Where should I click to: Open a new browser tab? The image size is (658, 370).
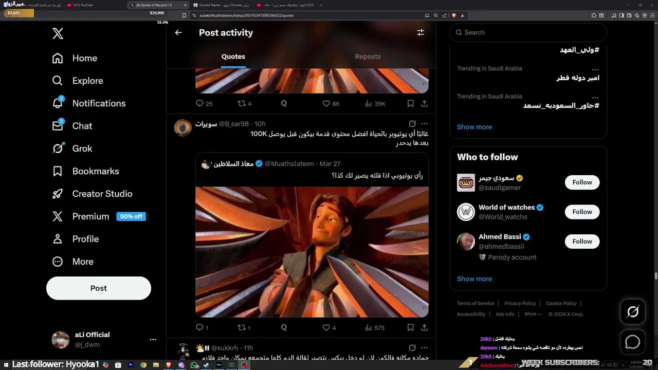(321, 5)
